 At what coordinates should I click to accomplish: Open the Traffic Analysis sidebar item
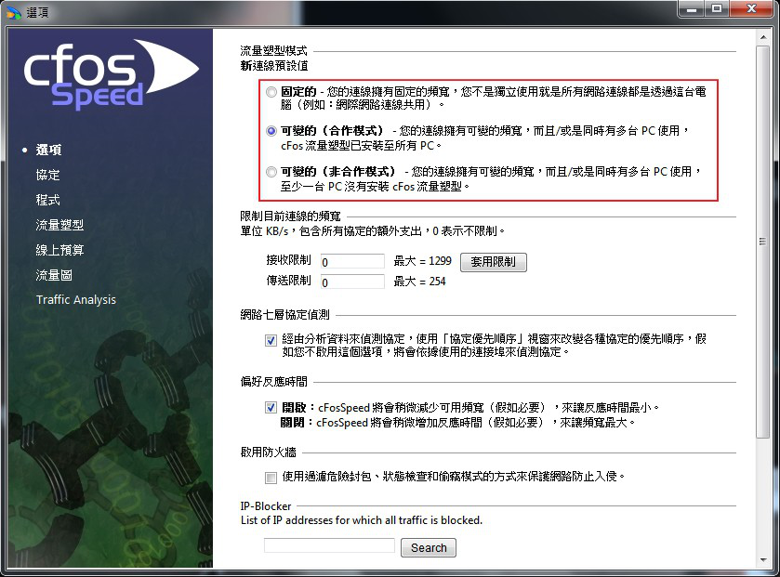(75, 300)
